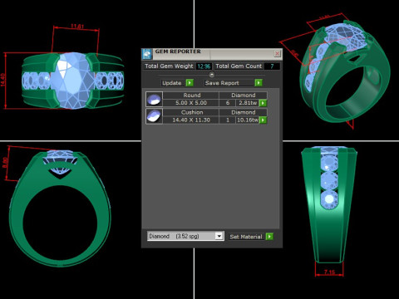Click the 2.81tw weight cell
The height and width of the screenshot is (299, 399).
point(248,103)
